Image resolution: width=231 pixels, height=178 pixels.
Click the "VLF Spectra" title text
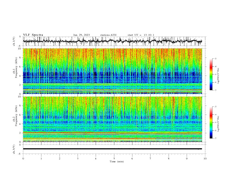click(x=33, y=35)
